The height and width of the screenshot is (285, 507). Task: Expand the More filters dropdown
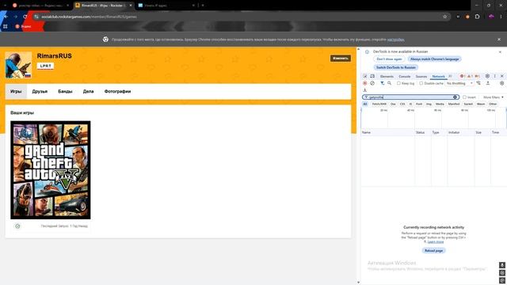(493, 97)
